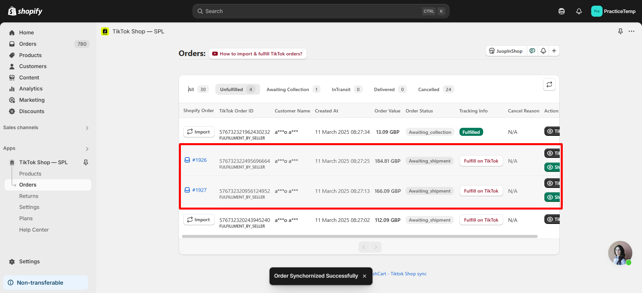View the 13.09 GBP order via eye button
This screenshot has height=293, width=642.
pyautogui.click(x=552, y=131)
